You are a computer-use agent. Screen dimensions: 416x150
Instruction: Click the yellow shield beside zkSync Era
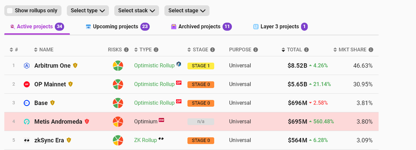pos(69,140)
